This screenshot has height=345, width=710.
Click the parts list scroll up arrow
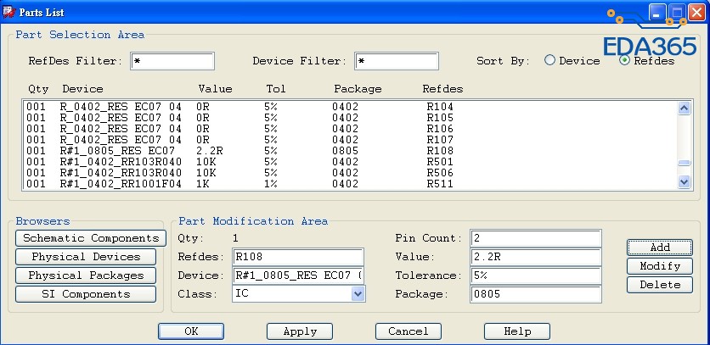click(x=684, y=108)
